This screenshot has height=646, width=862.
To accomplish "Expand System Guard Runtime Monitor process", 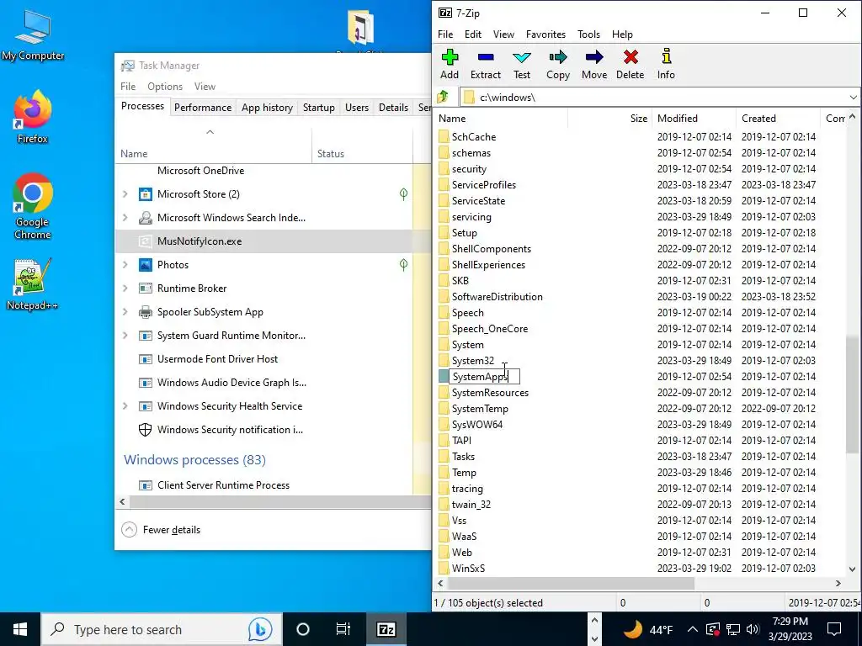I will (x=125, y=336).
